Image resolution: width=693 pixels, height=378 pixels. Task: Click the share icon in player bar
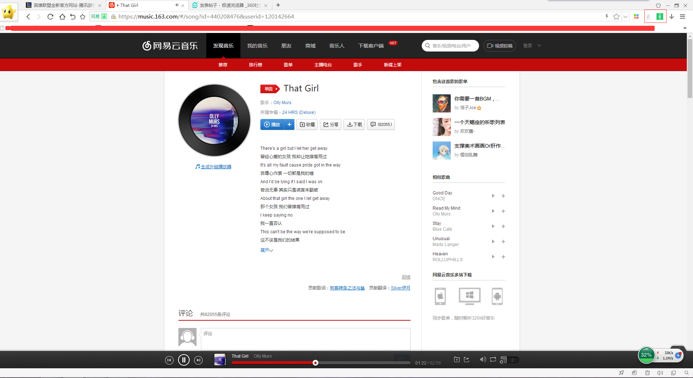(x=467, y=359)
